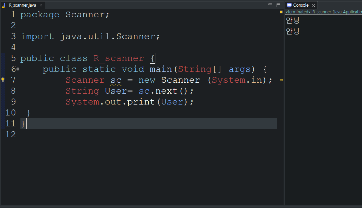
Task: Click 'print' in System.out.print on line 9
Action: (x=141, y=102)
